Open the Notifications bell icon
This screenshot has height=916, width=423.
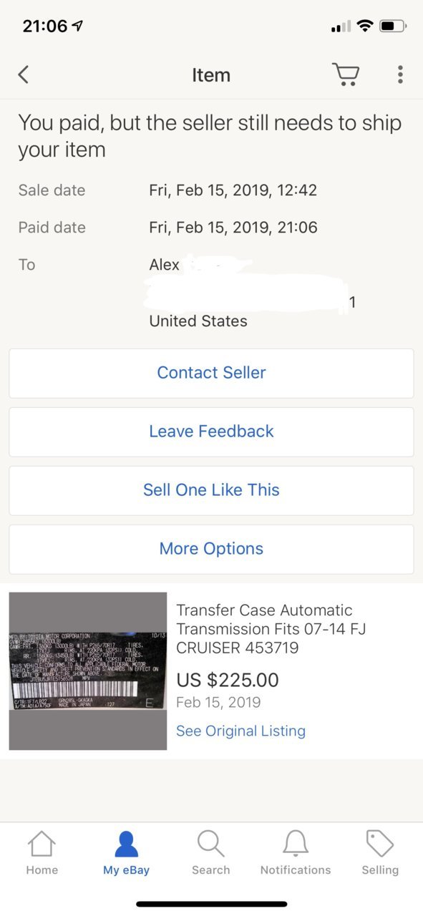296,844
